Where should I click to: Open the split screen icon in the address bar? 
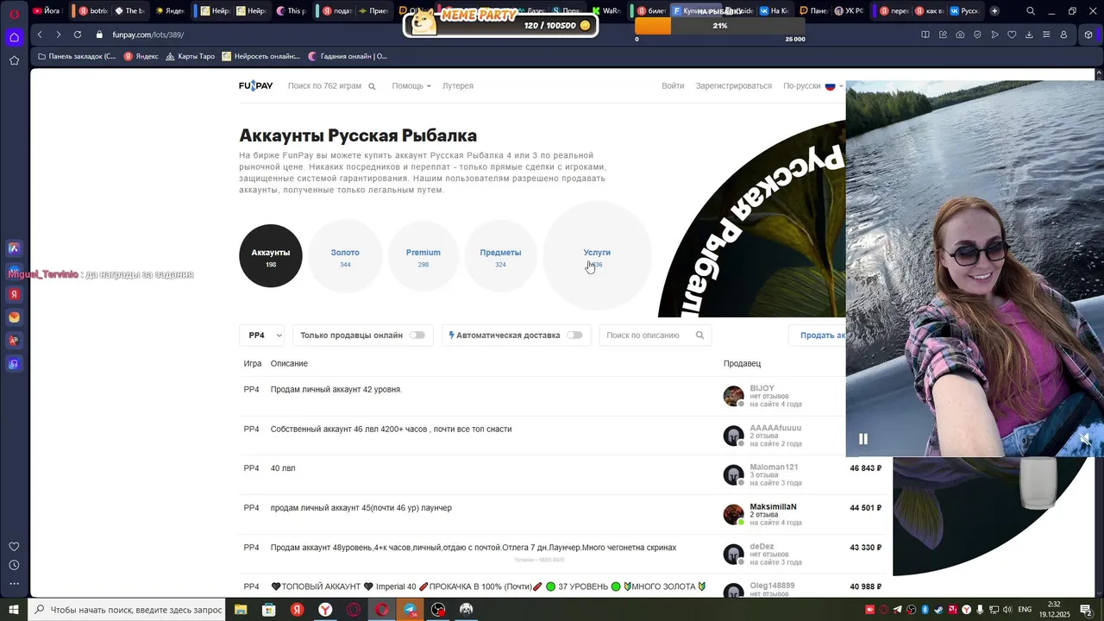pyautogui.click(x=925, y=34)
